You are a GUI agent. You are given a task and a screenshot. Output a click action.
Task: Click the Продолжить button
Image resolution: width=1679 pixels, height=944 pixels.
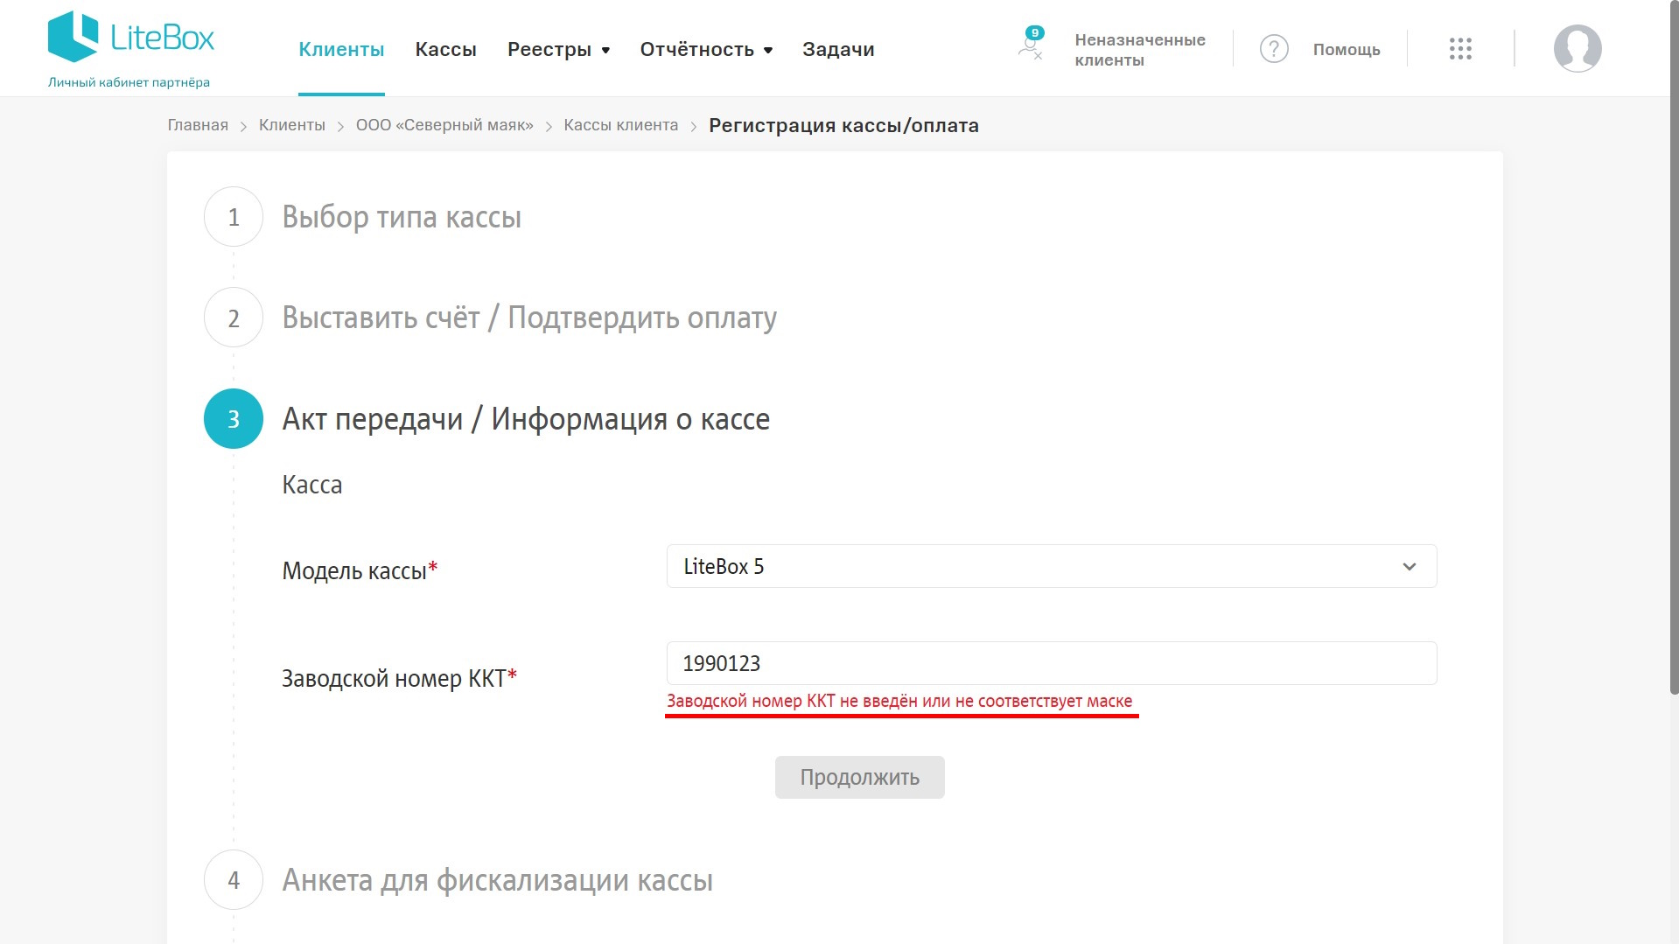(x=859, y=777)
